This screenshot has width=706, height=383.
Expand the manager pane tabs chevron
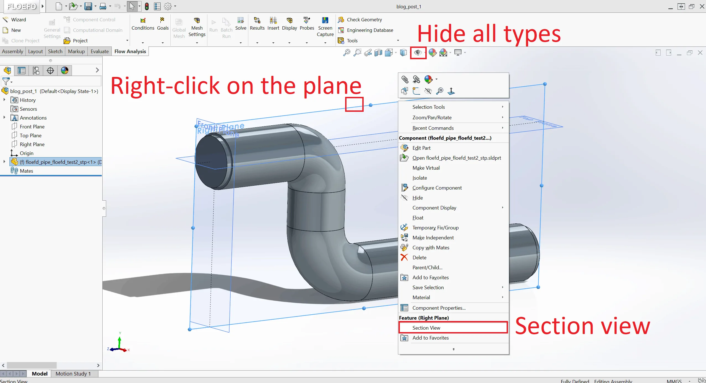coord(97,70)
